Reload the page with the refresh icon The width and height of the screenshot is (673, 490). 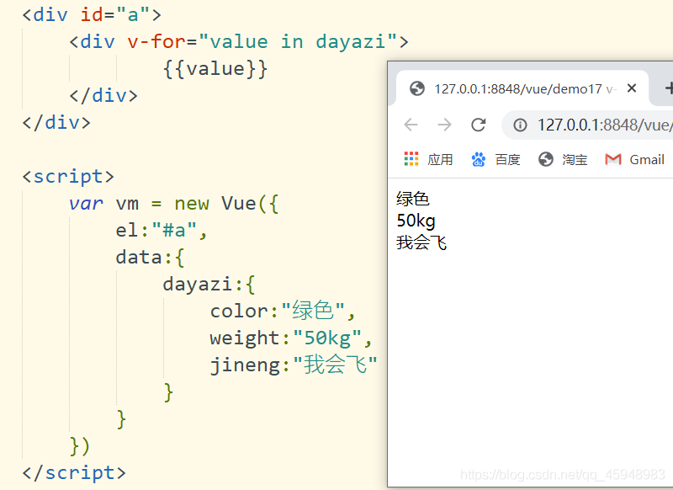pyautogui.click(x=478, y=125)
